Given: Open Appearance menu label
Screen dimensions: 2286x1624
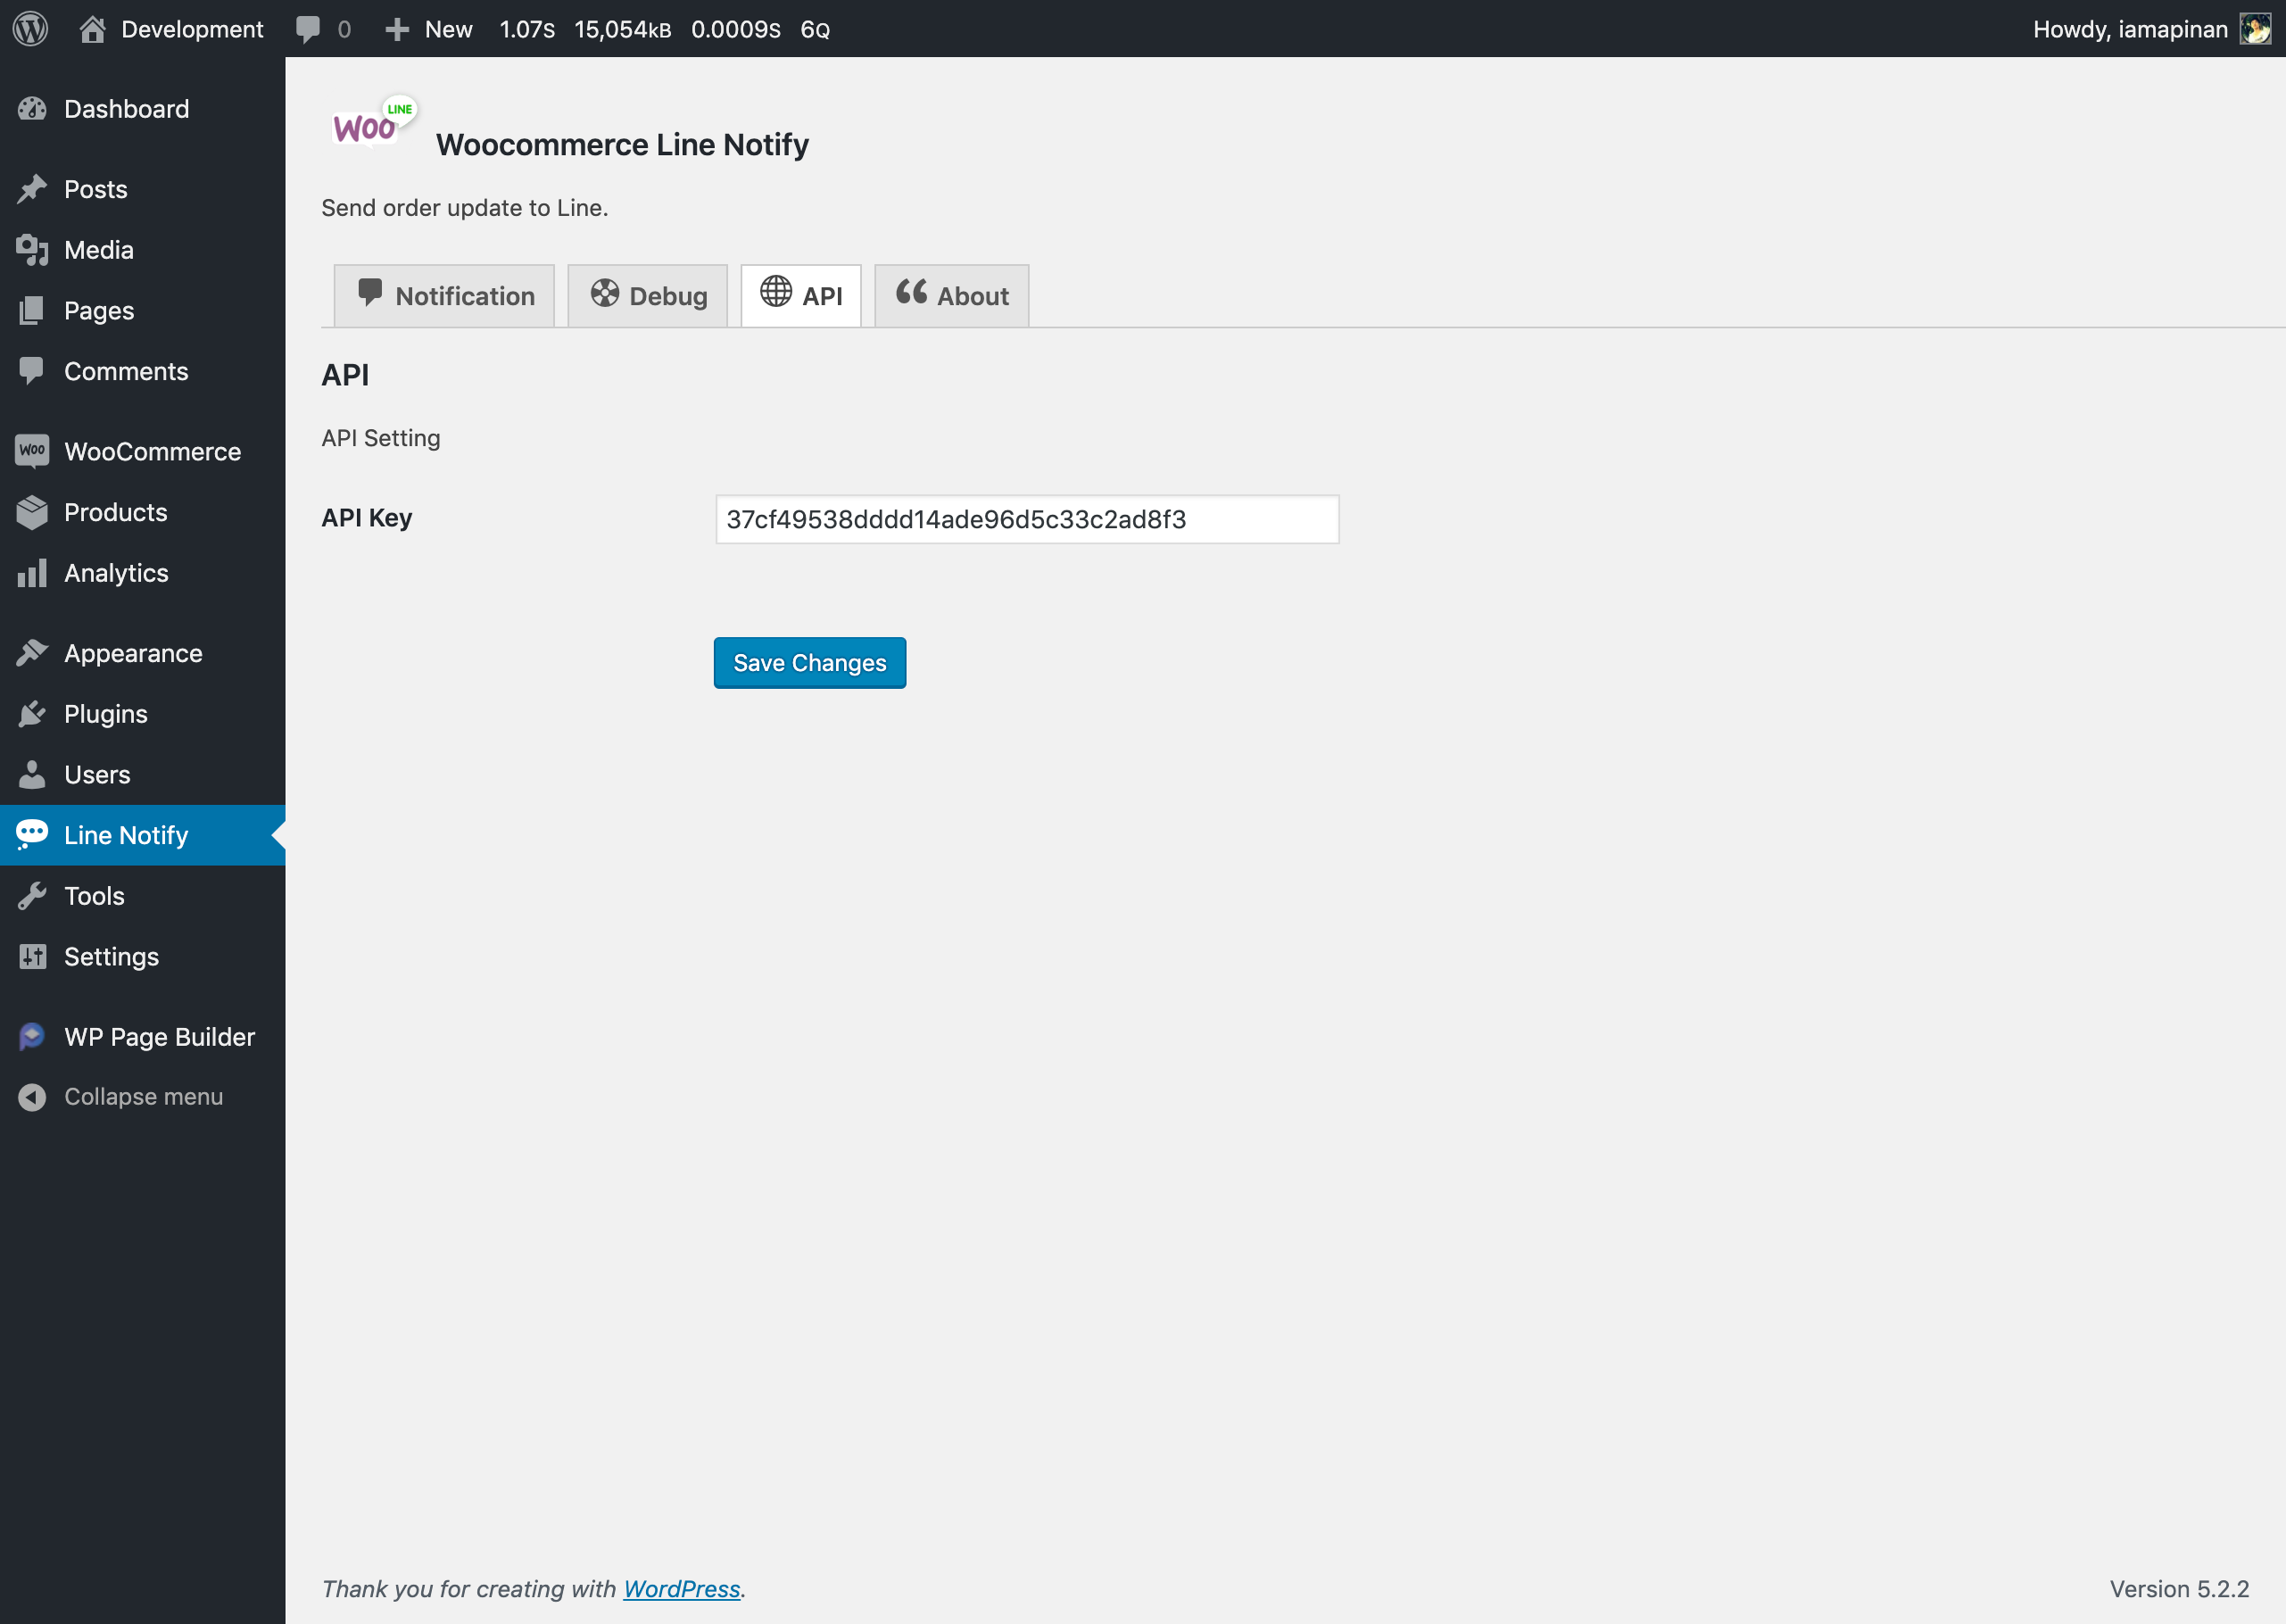Looking at the screenshot, I should [x=133, y=653].
